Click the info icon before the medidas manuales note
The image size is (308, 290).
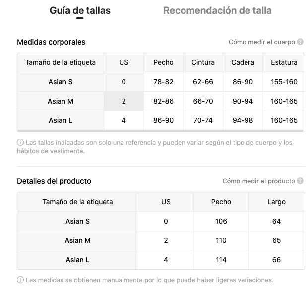coord(20,280)
